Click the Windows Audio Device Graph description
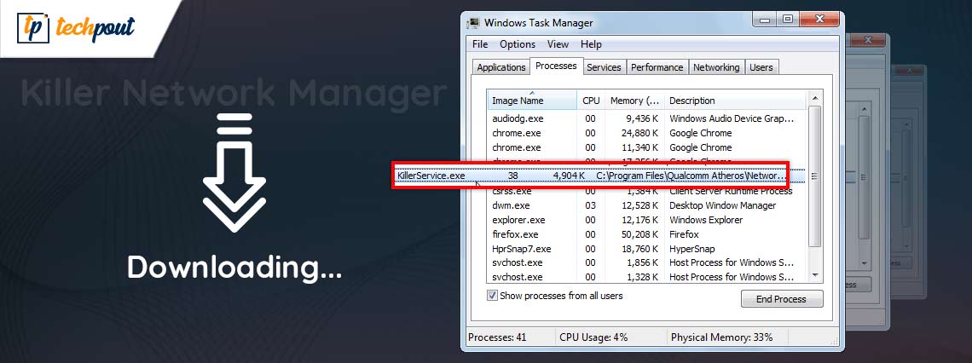Viewport: 972px width, 363px height. (x=732, y=118)
